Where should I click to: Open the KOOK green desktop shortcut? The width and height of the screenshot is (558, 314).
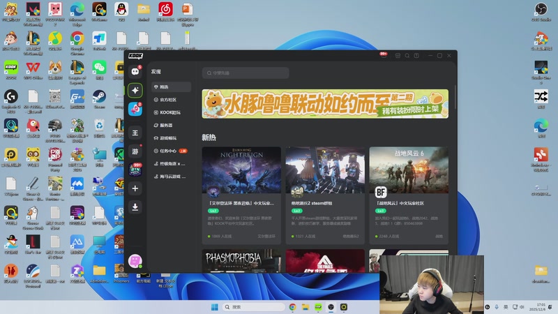(11, 70)
